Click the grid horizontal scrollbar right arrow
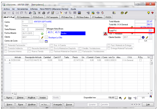Viewport: 159px width, 109px height. (x=148, y=93)
